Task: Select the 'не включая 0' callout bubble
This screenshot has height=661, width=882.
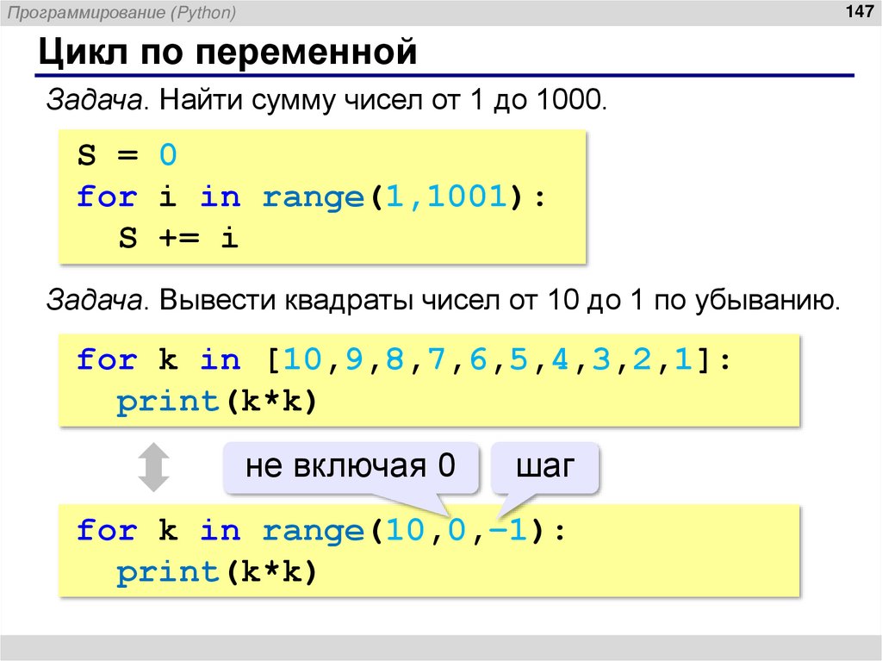Action: [x=351, y=465]
